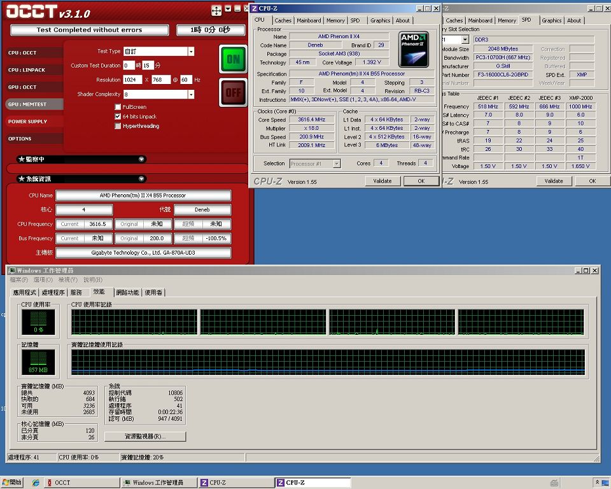Open Resource Monitor button in Task Manager
This screenshot has height=489, width=611.
(145, 436)
